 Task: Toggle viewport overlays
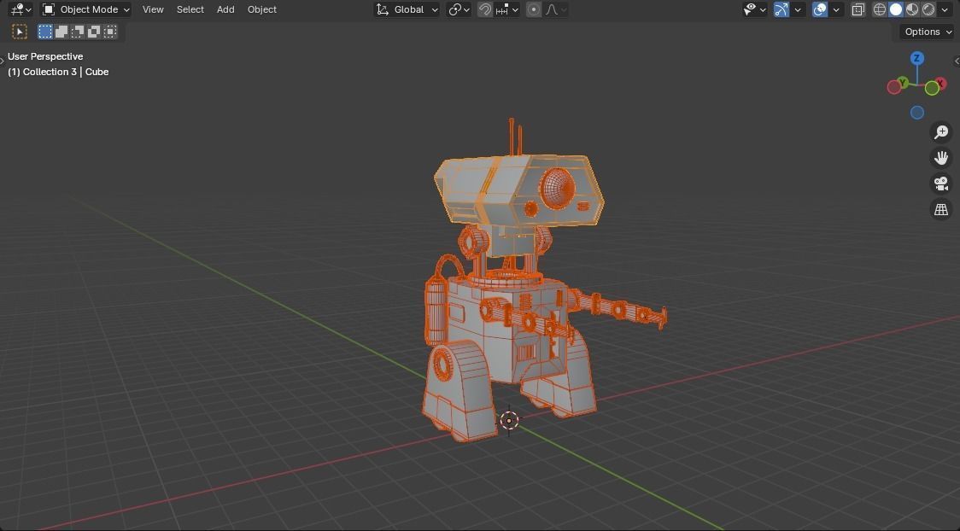pos(820,9)
